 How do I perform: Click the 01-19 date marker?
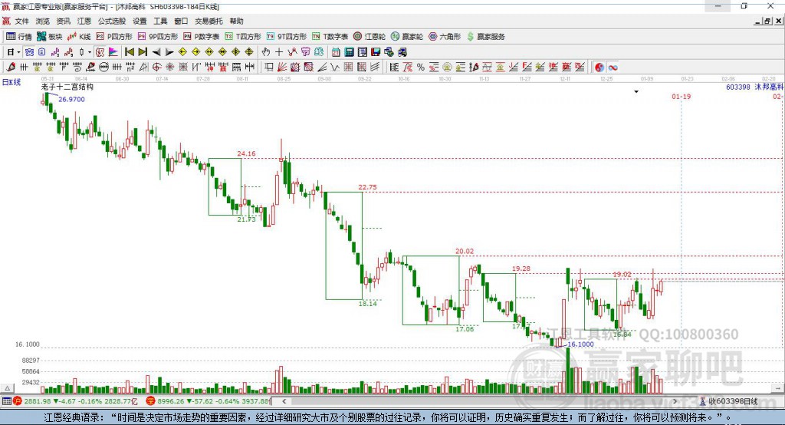[681, 96]
